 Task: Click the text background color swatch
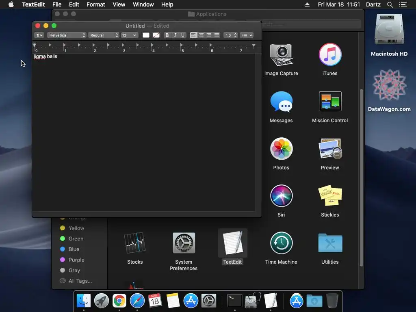pyautogui.click(x=156, y=35)
